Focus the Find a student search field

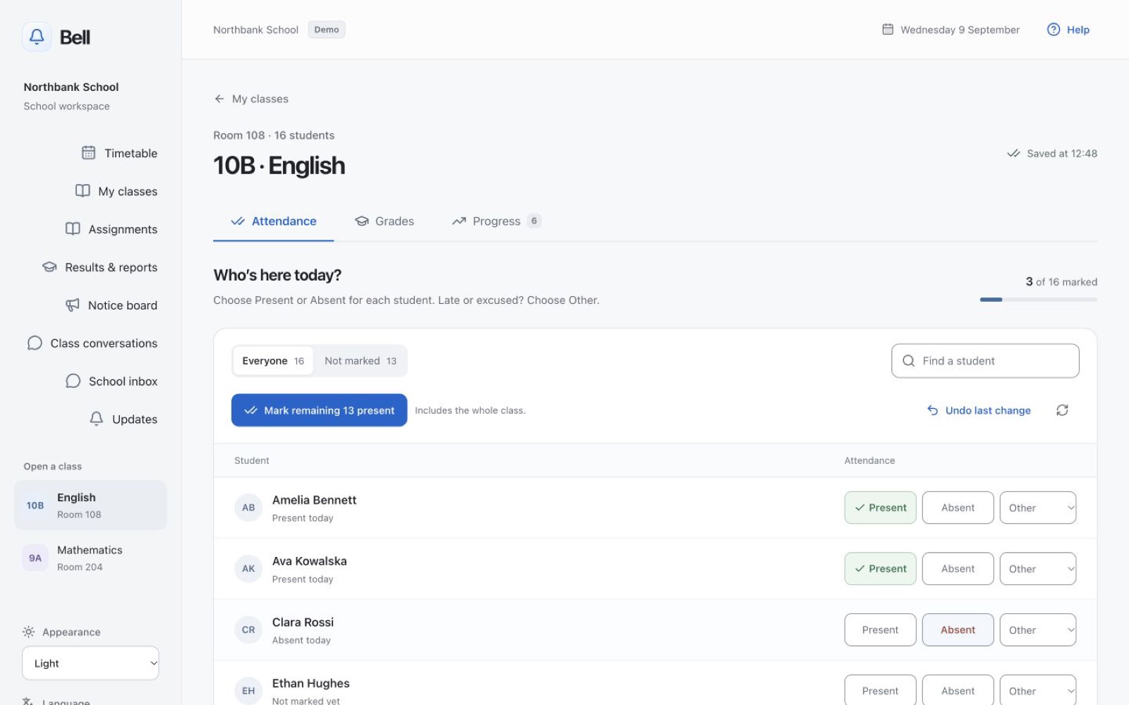coord(985,361)
